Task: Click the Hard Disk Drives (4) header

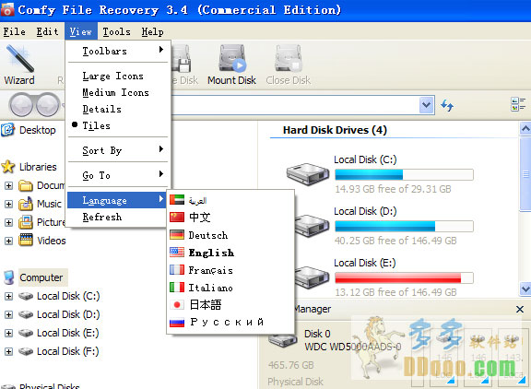Action: point(335,130)
